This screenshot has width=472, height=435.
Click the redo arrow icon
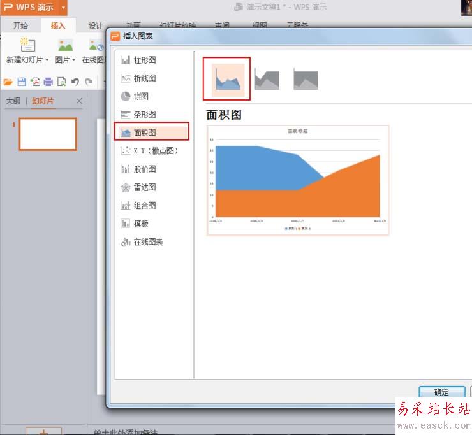pos(89,82)
